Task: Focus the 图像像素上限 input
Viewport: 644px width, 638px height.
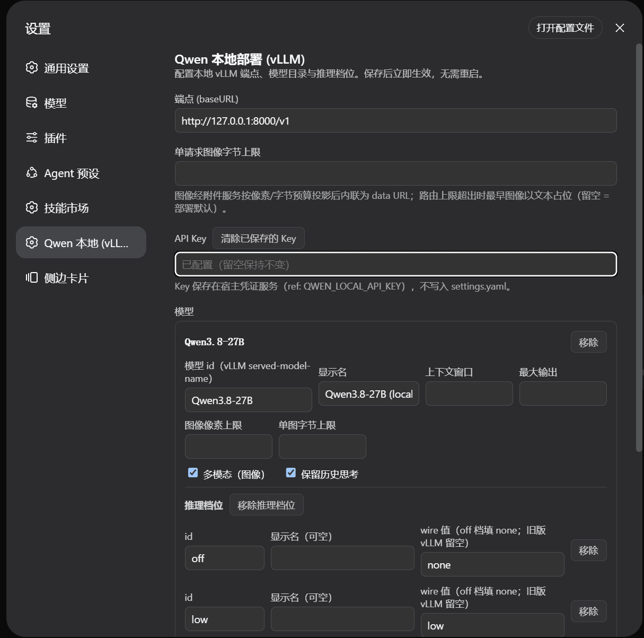Action: pyautogui.click(x=228, y=447)
